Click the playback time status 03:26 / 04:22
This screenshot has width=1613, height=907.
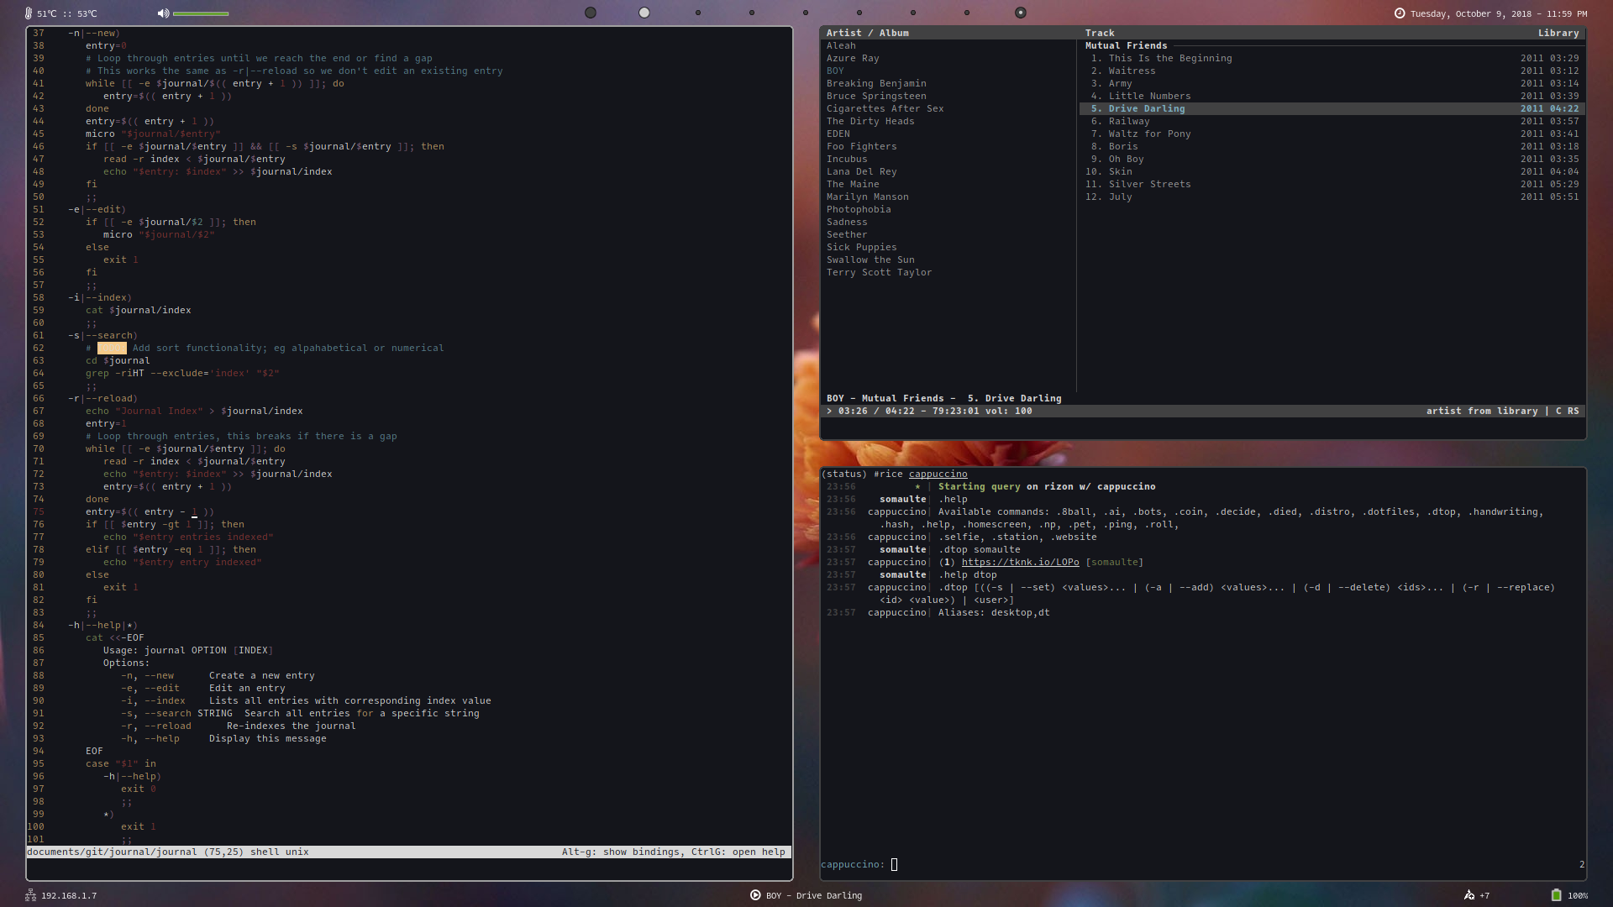(x=876, y=411)
